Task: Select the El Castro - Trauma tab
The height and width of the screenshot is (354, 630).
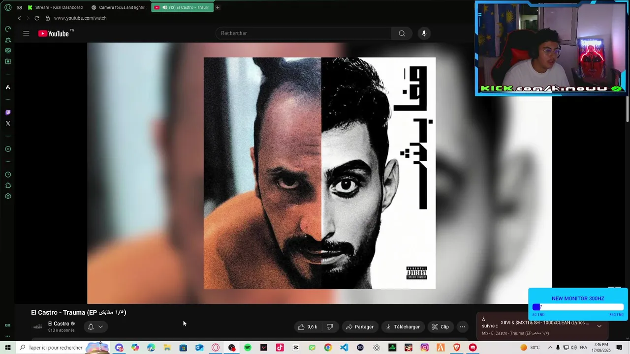Action: (183, 7)
